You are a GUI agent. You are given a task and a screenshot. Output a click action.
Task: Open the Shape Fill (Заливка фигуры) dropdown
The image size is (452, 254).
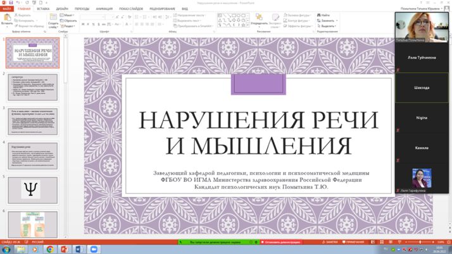click(x=298, y=15)
